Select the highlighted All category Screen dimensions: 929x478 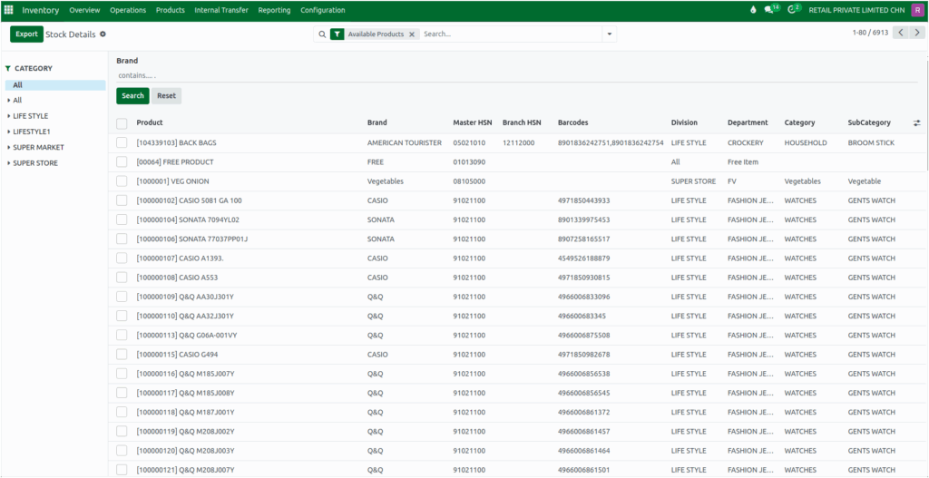[x=55, y=85]
